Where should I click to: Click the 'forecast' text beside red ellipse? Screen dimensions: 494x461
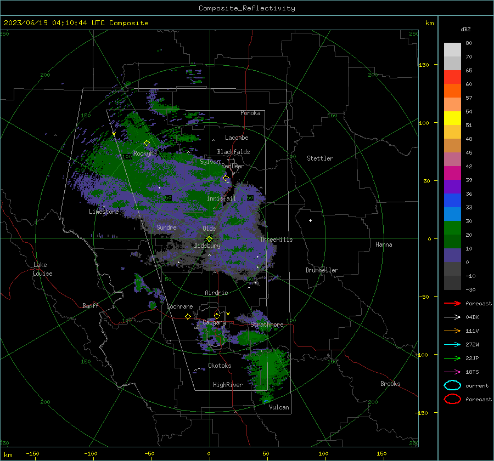[479, 399]
